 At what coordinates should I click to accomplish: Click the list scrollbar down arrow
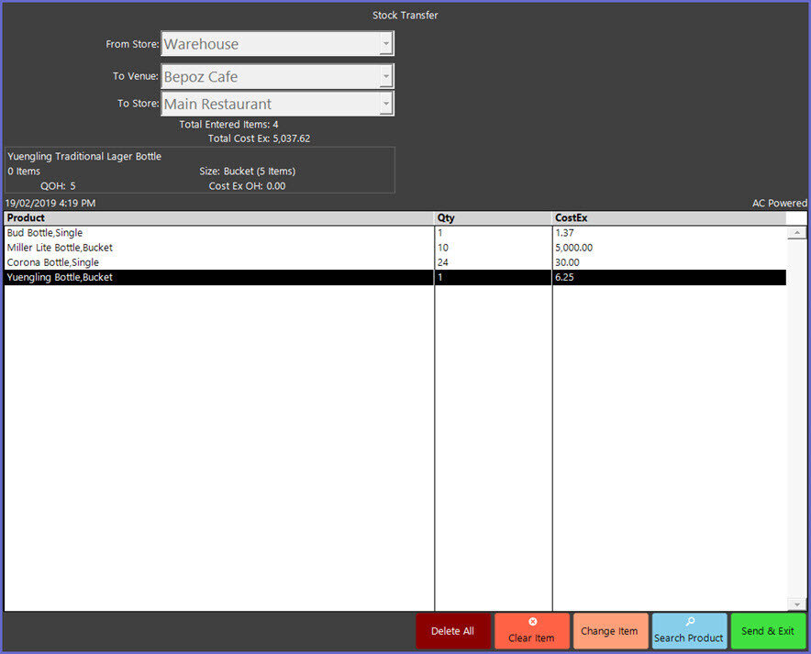tap(796, 604)
